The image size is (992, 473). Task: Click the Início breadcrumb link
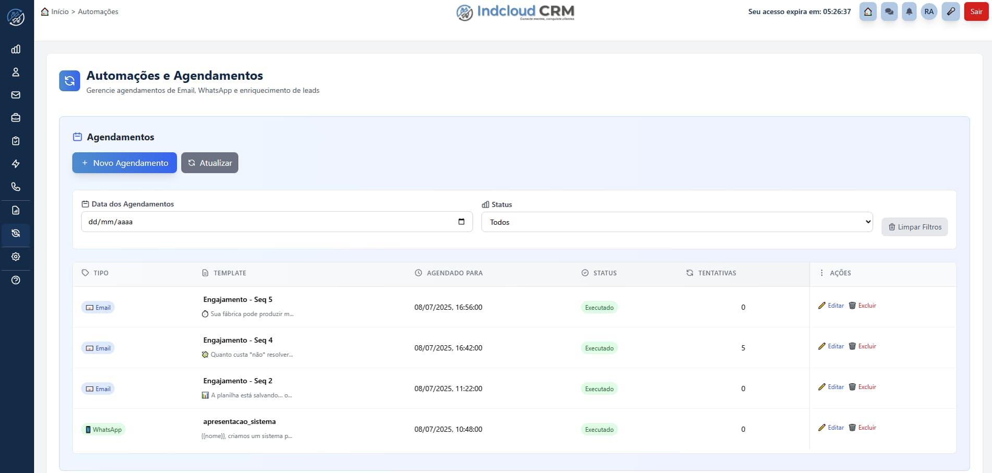[59, 11]
